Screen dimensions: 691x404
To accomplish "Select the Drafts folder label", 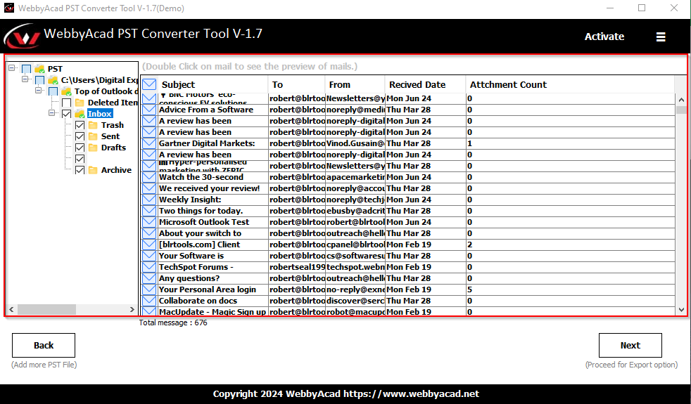I will (113, 148).
